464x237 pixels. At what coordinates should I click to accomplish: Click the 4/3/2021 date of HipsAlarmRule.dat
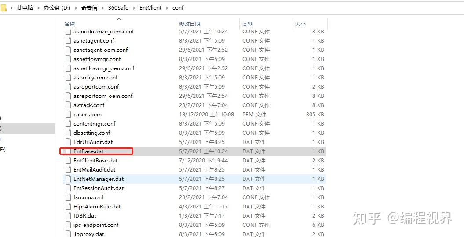pos(203,207)
